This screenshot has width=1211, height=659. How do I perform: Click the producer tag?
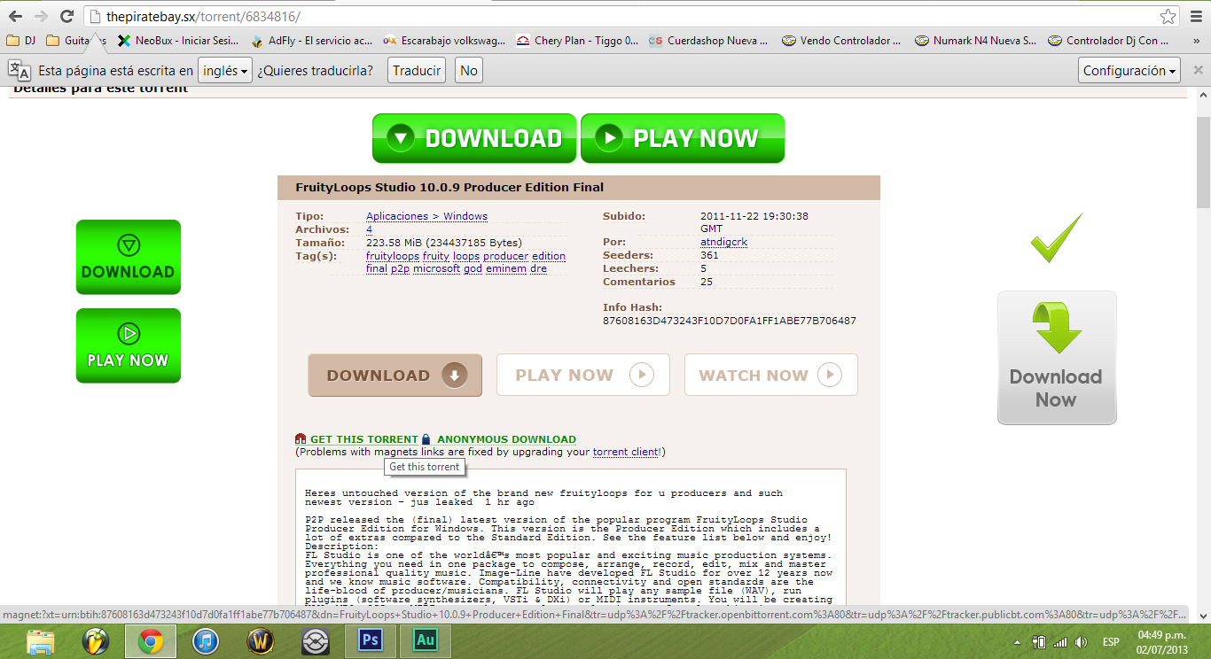[505, 256]
